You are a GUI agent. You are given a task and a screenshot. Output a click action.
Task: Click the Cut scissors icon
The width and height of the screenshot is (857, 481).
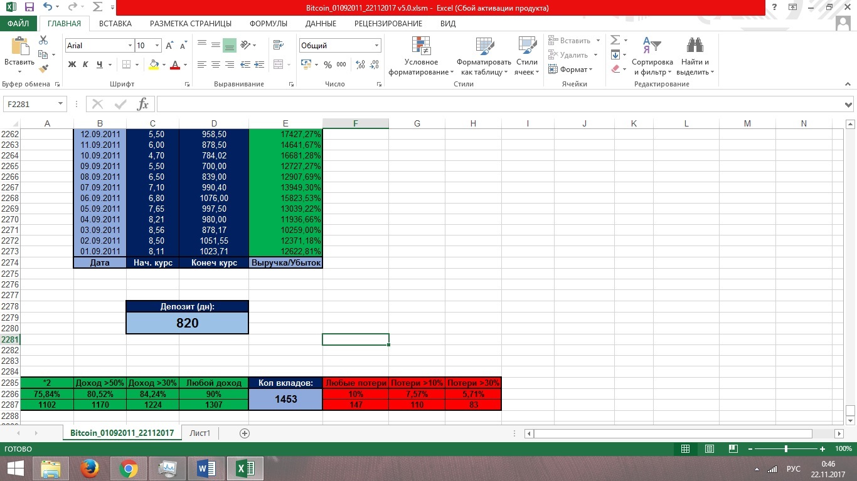(43, 40)
